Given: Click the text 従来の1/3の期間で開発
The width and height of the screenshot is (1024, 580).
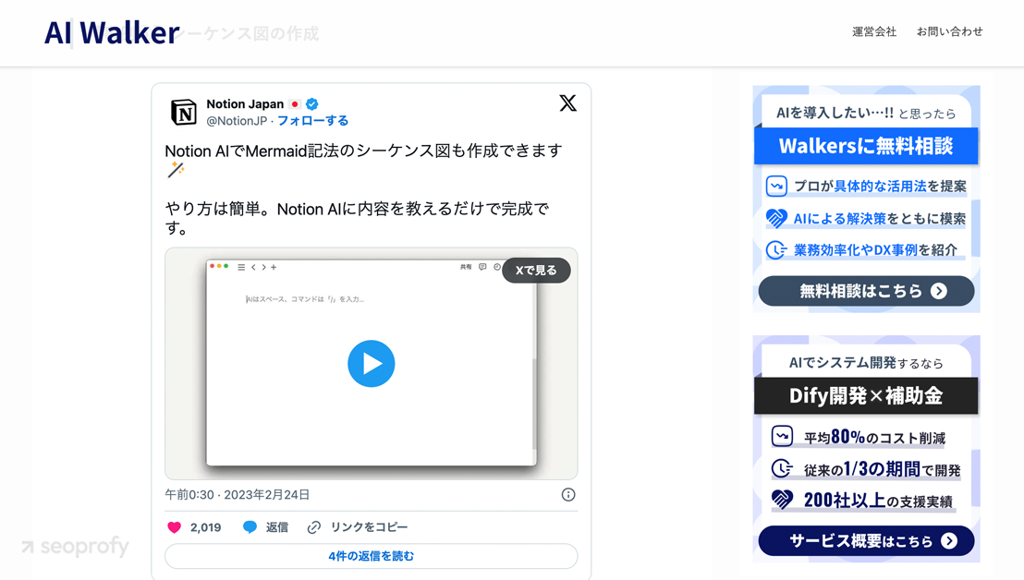Looking at the screenshot, I should click(x=883, y=469).
